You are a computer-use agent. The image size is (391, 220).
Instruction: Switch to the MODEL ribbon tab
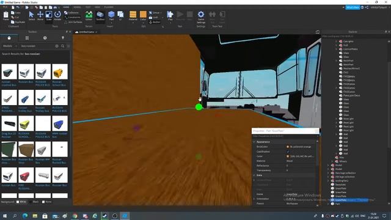77,7
